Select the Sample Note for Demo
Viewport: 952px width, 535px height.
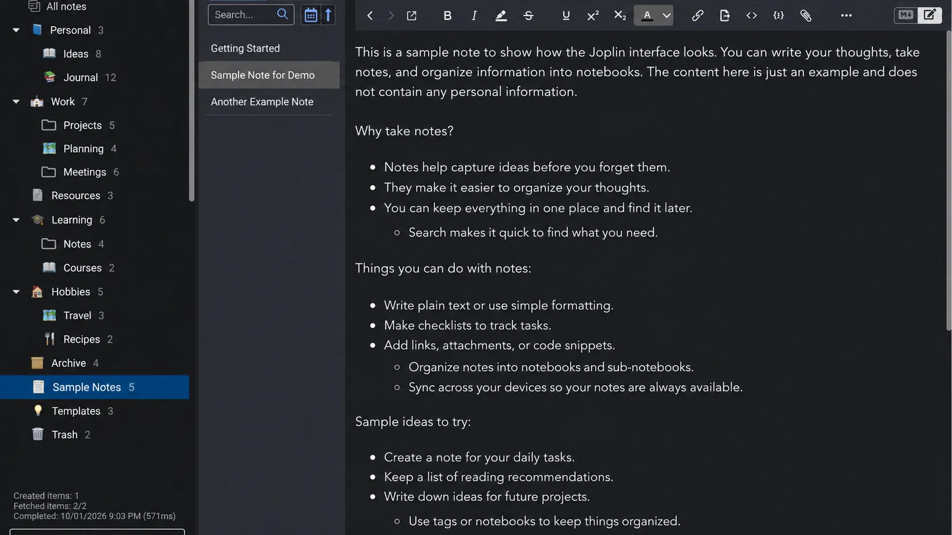269,75
